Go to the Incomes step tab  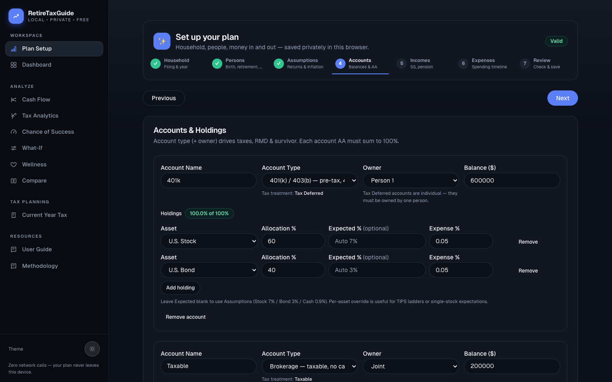tap(422, 64)
